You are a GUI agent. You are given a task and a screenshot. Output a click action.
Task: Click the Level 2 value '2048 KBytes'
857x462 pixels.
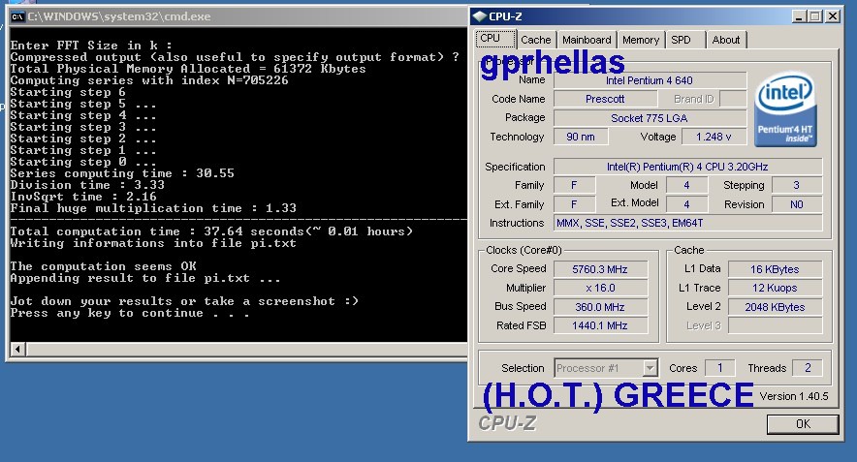coord(775,307)
